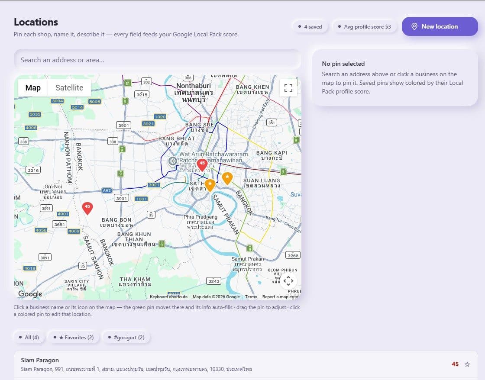
Task: Select the Map view tab
Action: (33, 88)
